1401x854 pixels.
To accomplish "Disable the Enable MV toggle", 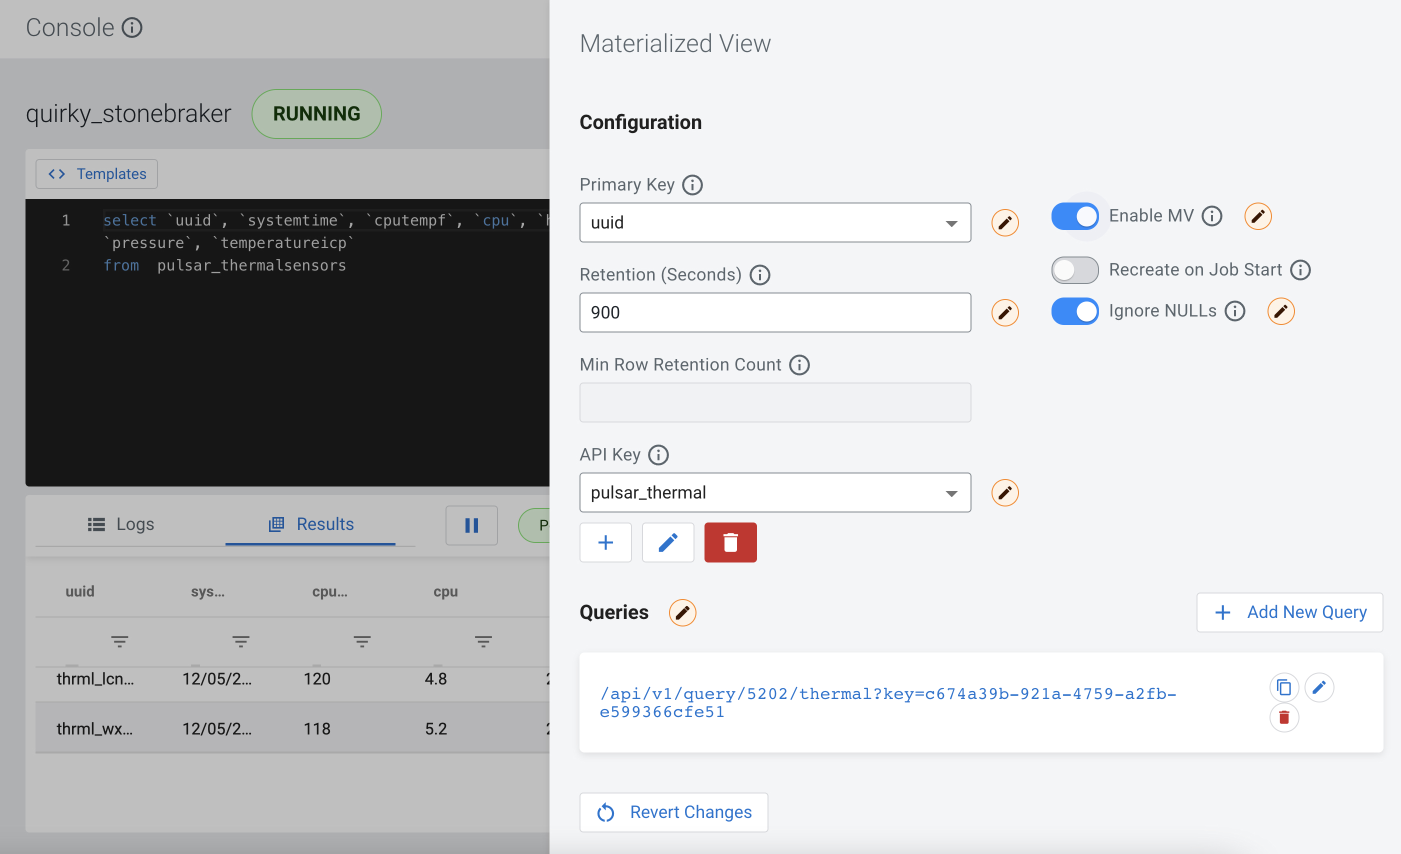I will [x=1074, y=216].
